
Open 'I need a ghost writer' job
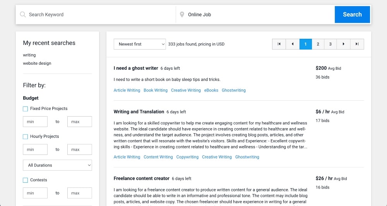click(x=136, y=68)
